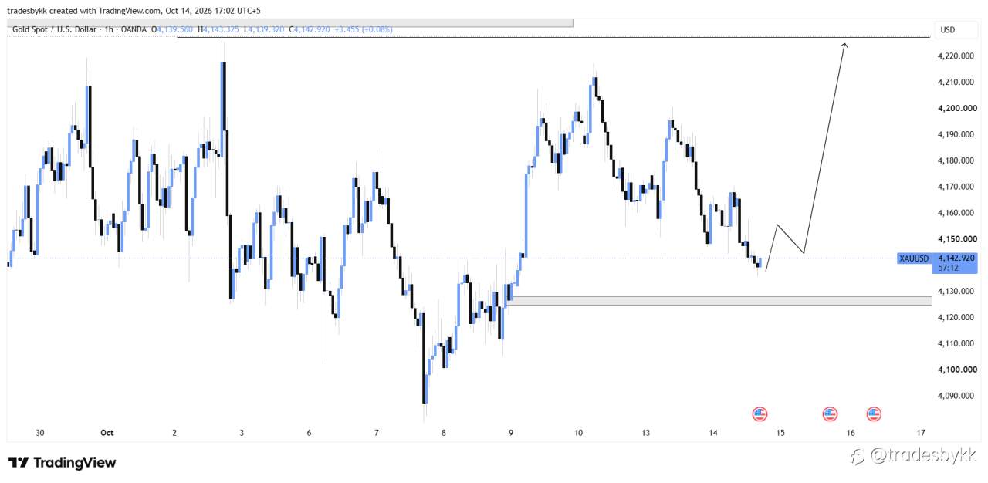The height and width of the screenshot is (483, 988).
Task: Click the middle US economic event flag icon
Action: [830, 414]
